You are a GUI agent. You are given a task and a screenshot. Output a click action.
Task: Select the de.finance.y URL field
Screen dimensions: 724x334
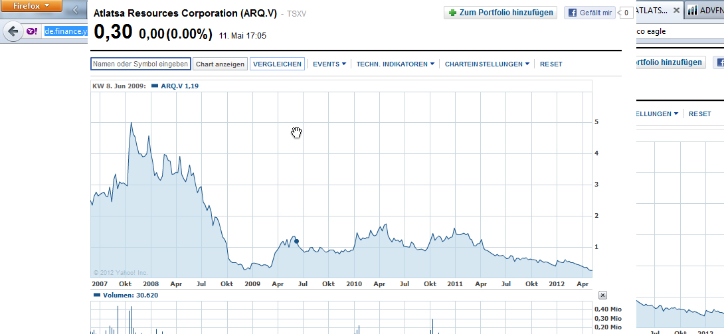pyautogui.click(x=66, y=31)
